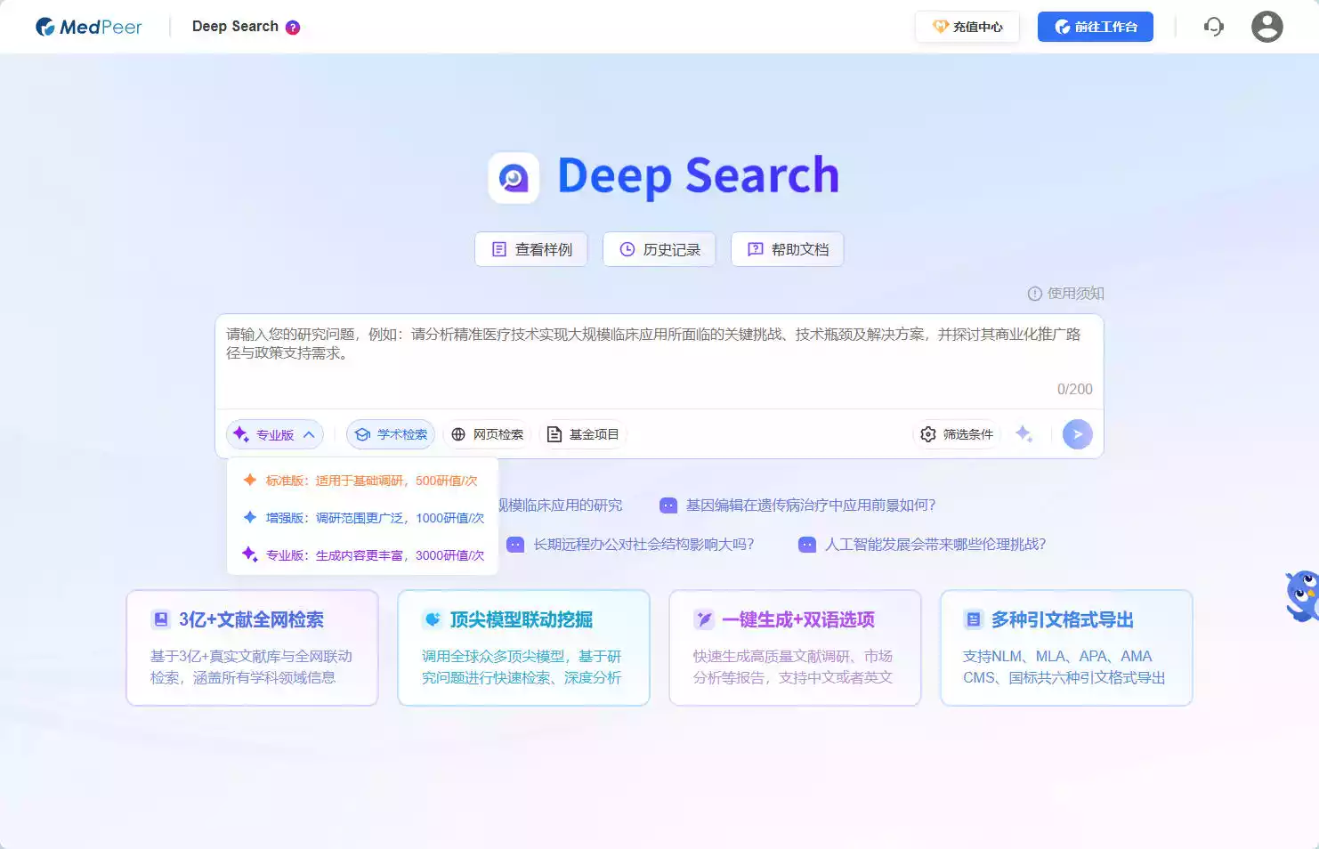Toggle 网页检索 web search
The height and width of the screenshot is (849, 1319).
point(487,434)
